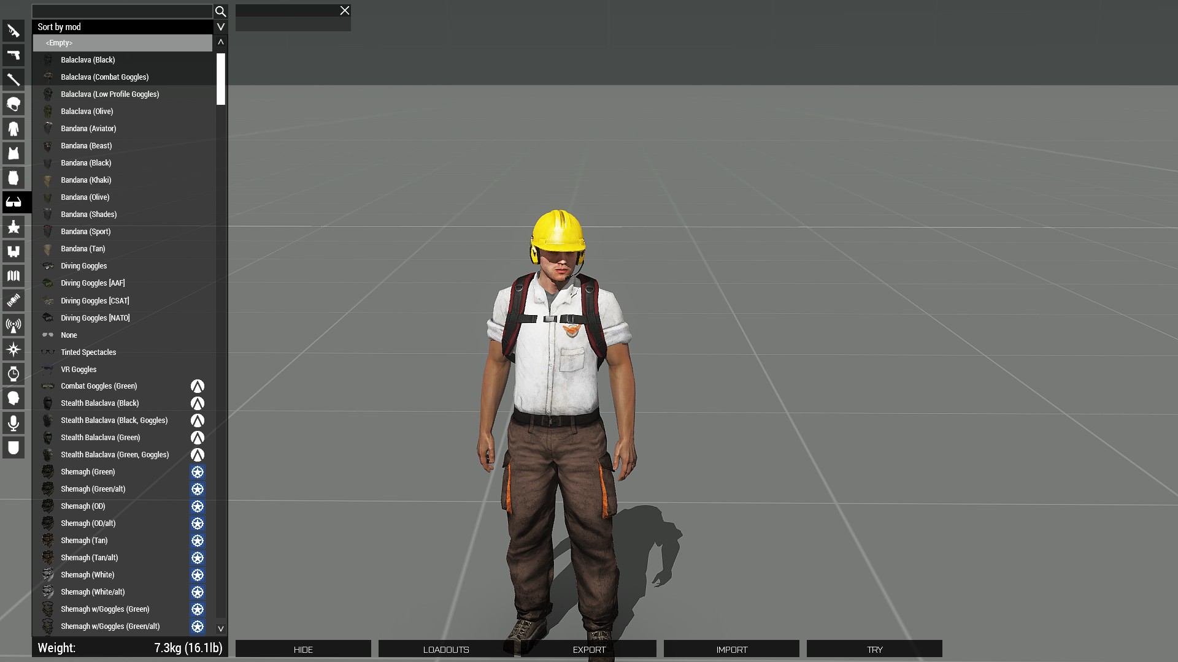The width and height of the screenshot is (1178, 662).
Task: Select the uniform category icon
Action: [13, 129]
